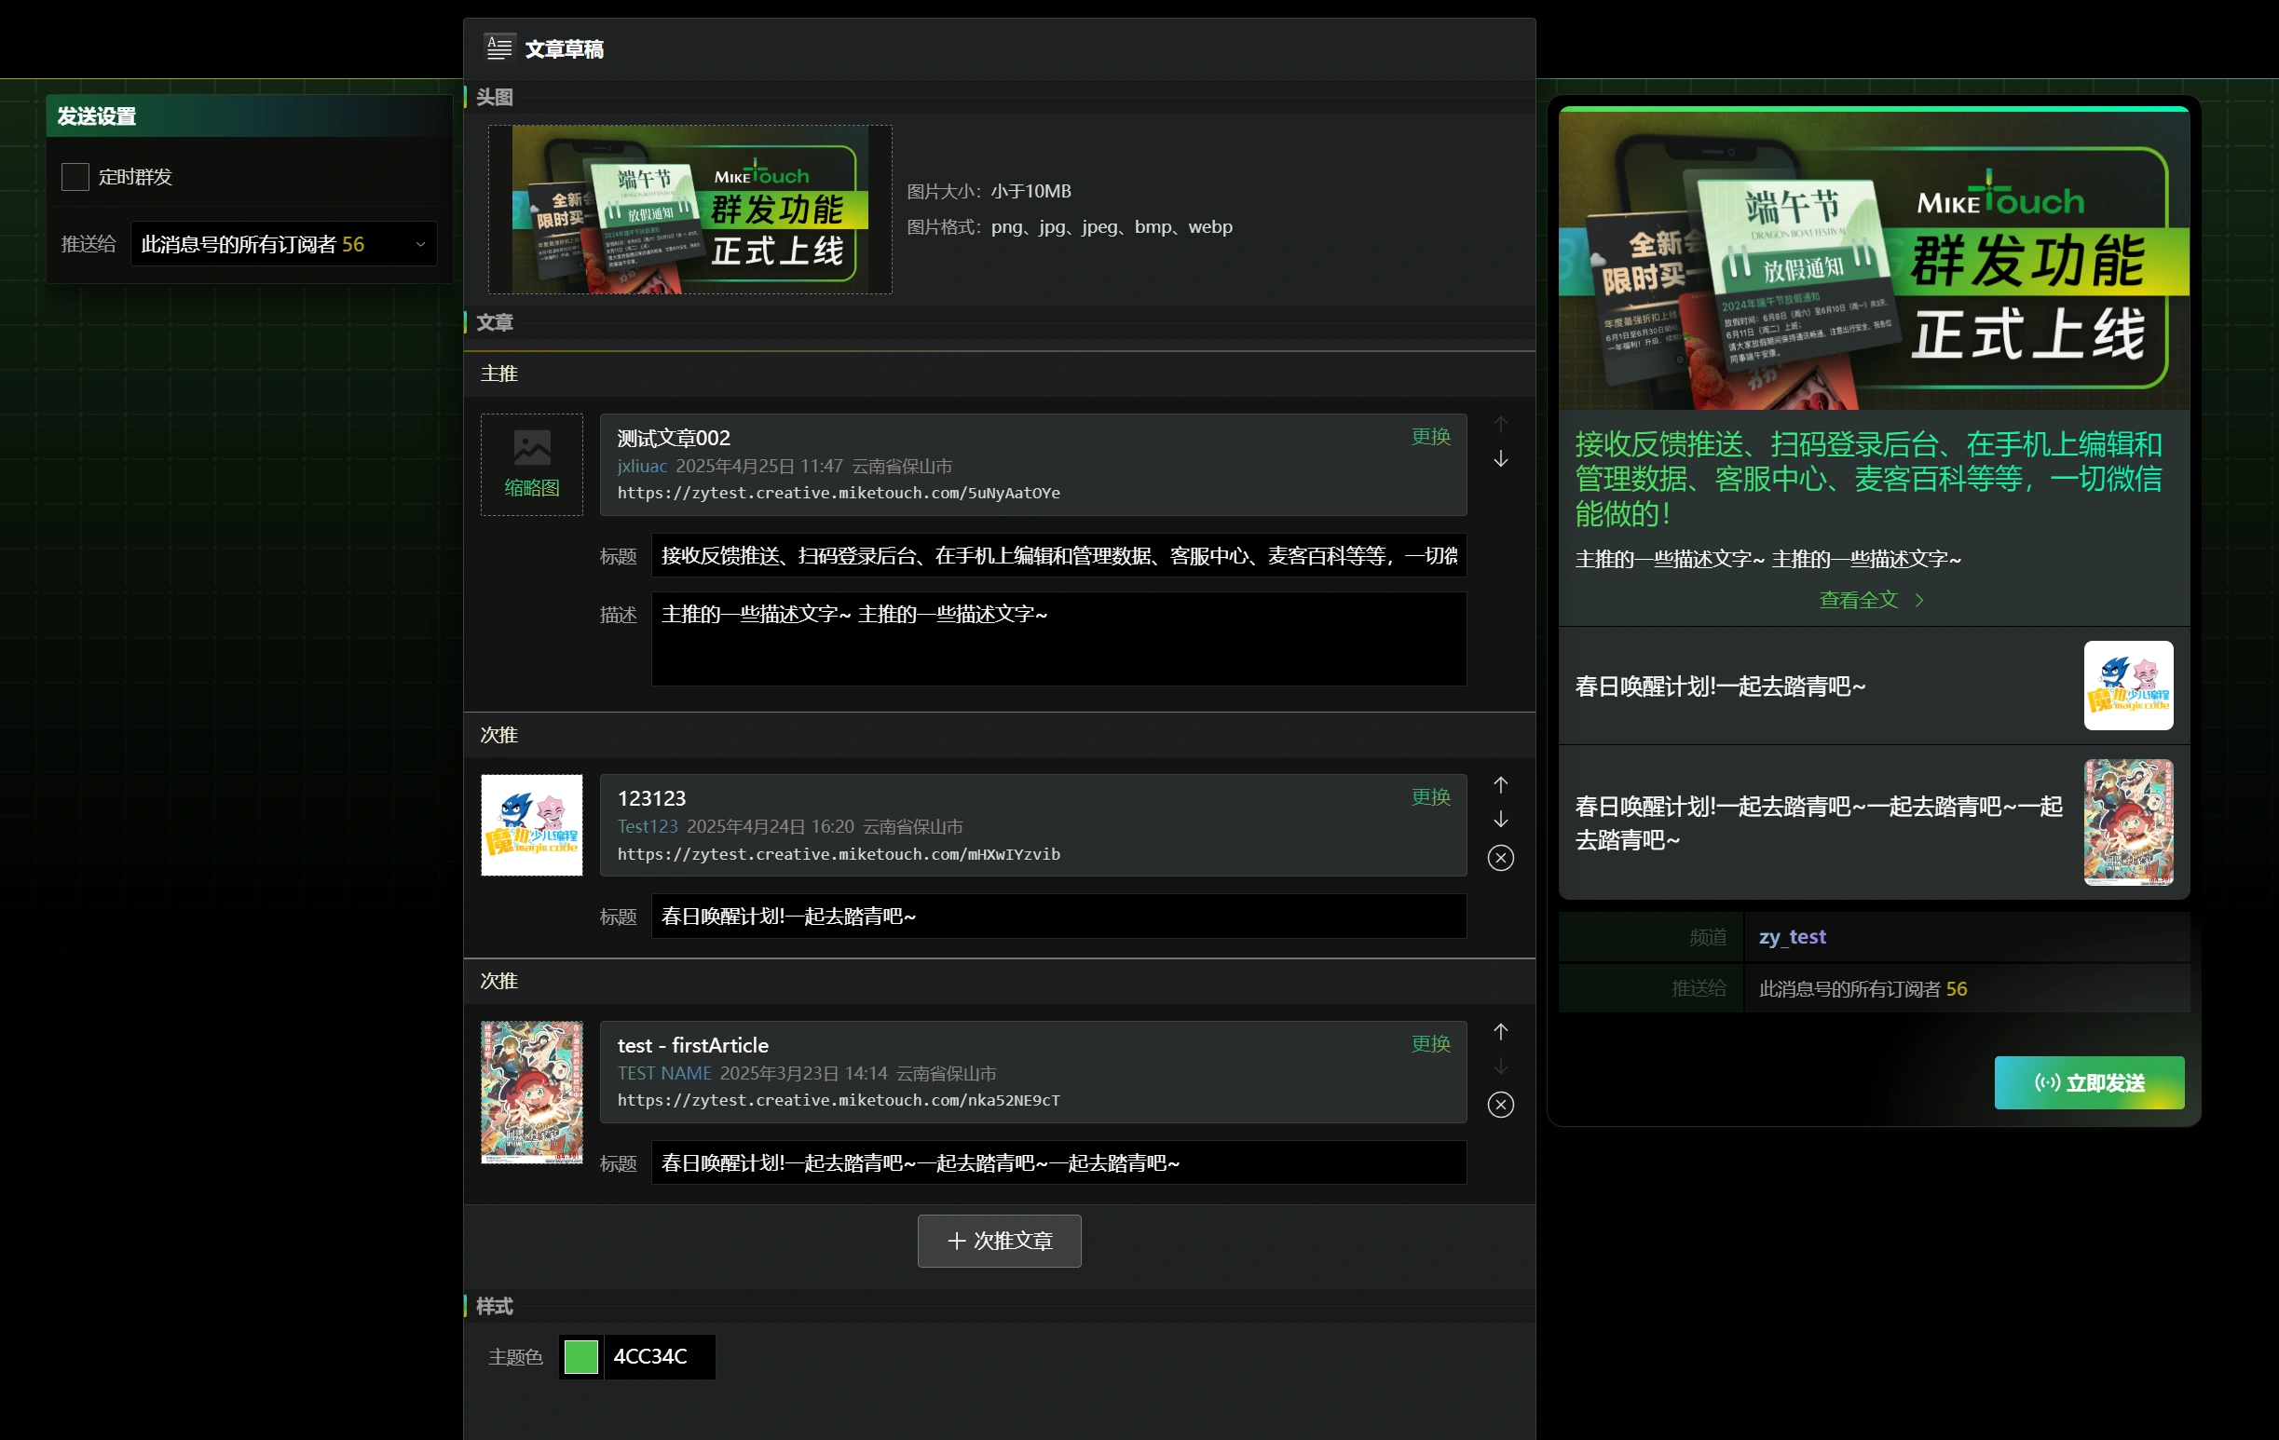Move 123123 article up with arrow
The image size is (2279, 1440).
pos(1500,784)
